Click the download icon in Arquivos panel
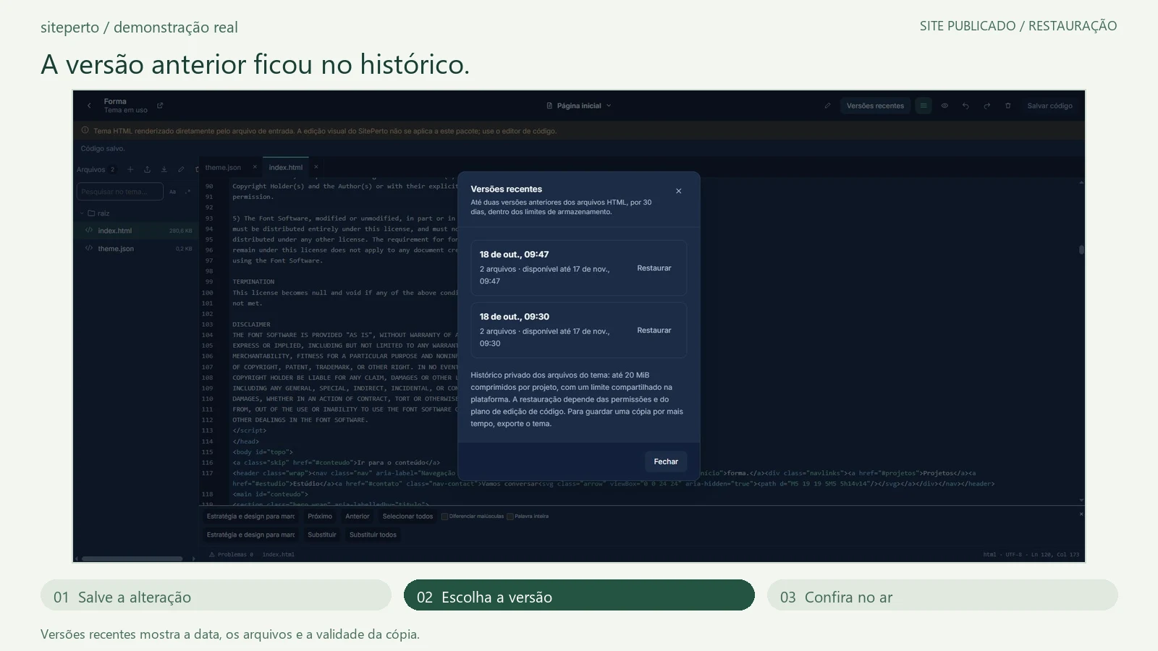 point(164,169)
